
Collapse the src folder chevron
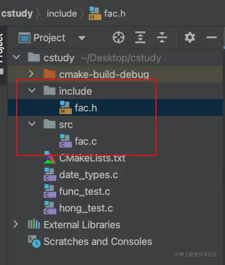coord(32,124)
